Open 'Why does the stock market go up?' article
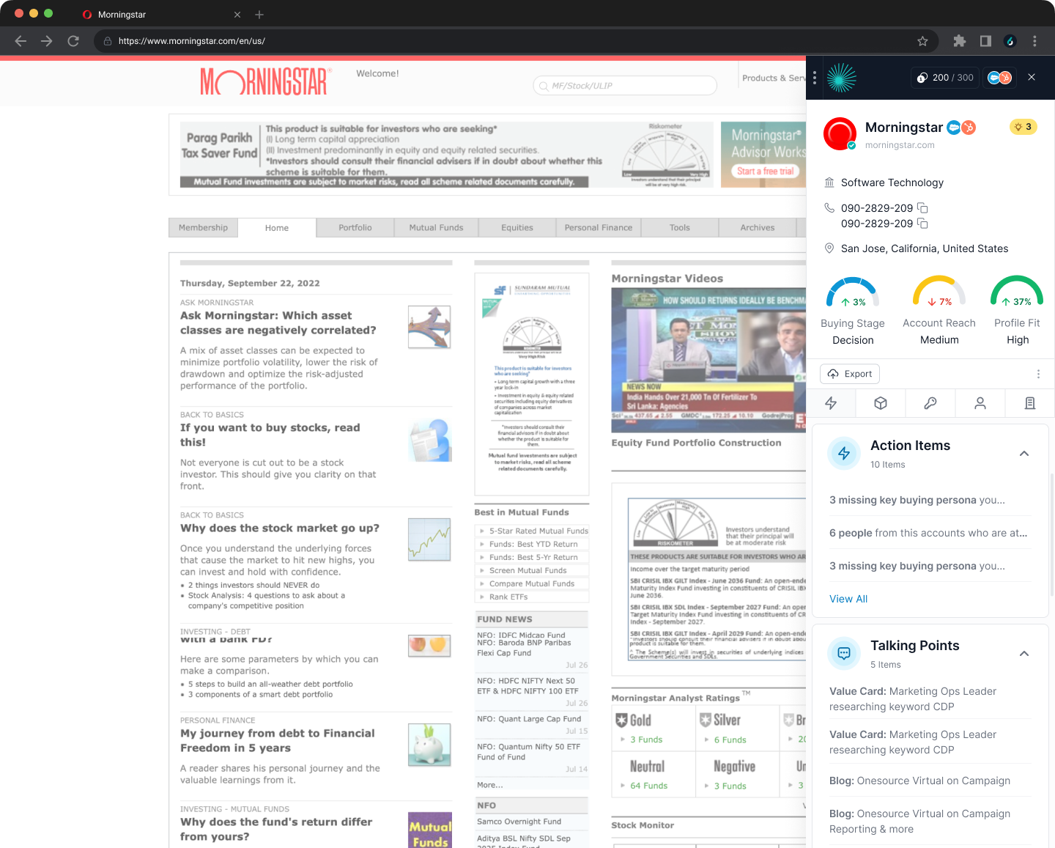The width and height of the screenshot is (1055, 848). [x=280, y=528]
